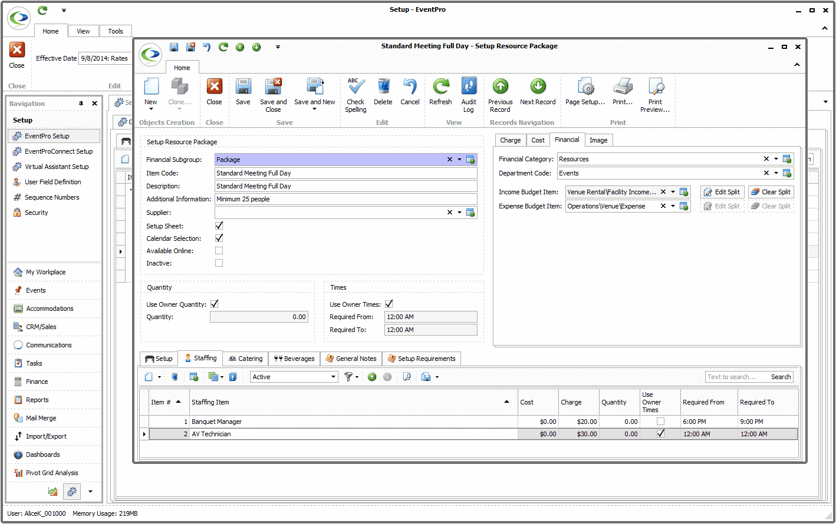The height and width of the screenshot is (524, 836).
Task: Click trash delete icon in Staffing toolbar
Action: click(x=175, y=377)
